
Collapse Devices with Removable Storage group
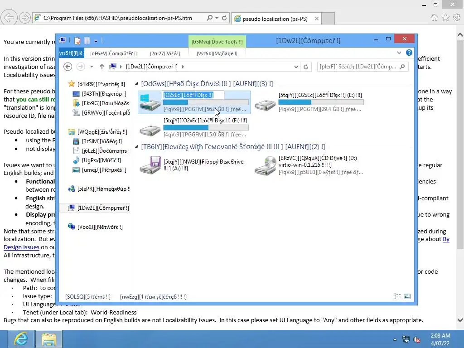pos(136,146)
